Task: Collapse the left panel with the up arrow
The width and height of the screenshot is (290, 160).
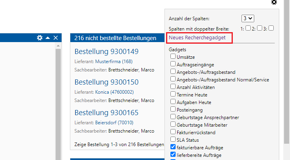Action: [x=48, y=38]
